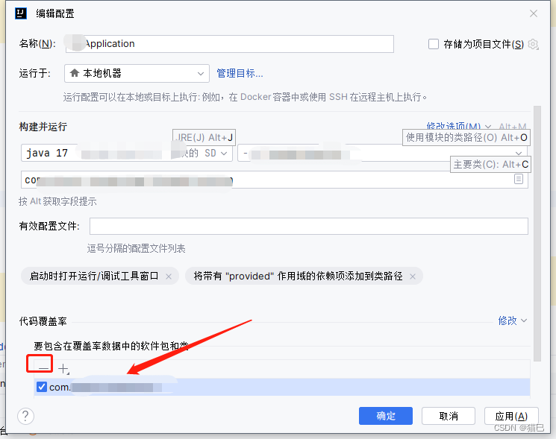Click the 取消 button
The width and height of the screenshot is (556, 439).
pyautogui.click(x=449, y=416)
